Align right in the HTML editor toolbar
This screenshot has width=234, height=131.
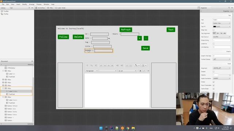(x=109, y=65)
